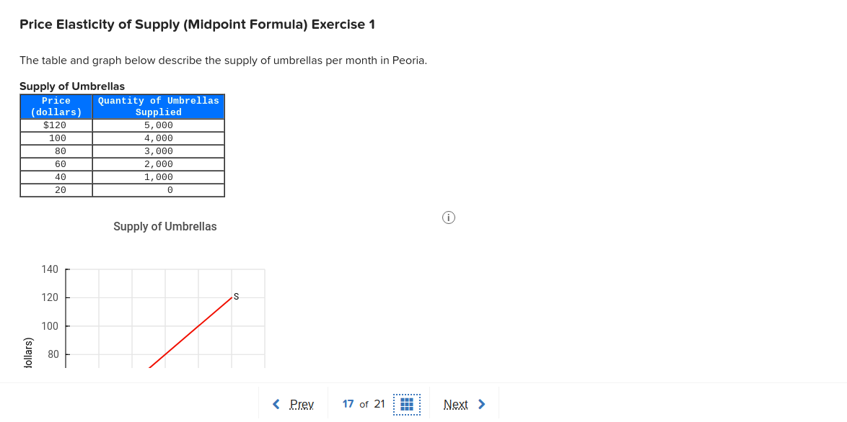Click the graph title Supply of Umbrellas

[x=164, y=226]
